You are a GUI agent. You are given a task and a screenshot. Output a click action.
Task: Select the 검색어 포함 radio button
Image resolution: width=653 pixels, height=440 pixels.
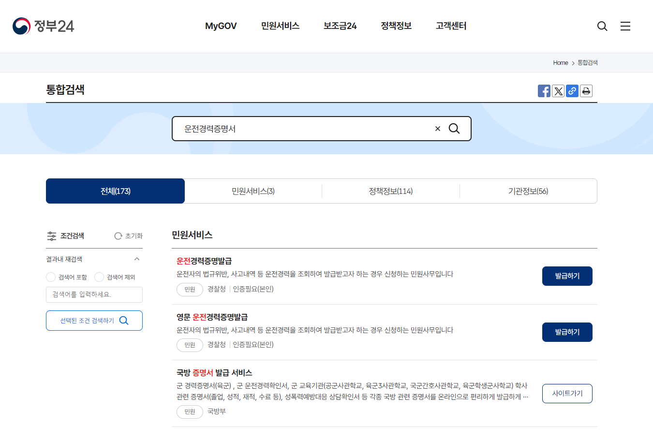50,277
